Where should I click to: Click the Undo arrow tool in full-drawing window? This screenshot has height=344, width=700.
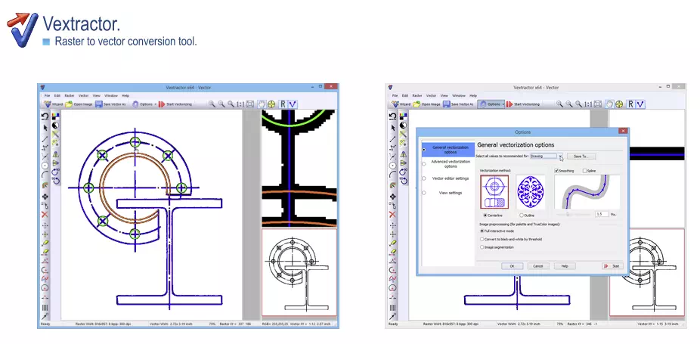tap(45, 116)
